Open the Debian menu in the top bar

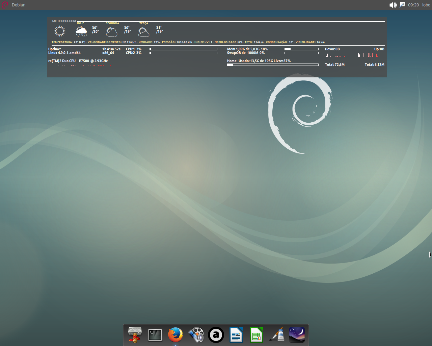pyautogui.click(x=19, y=5)
